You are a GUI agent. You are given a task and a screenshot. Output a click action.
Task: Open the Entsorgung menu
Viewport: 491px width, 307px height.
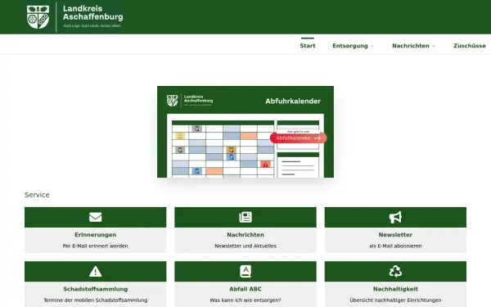tap(350, 46)
